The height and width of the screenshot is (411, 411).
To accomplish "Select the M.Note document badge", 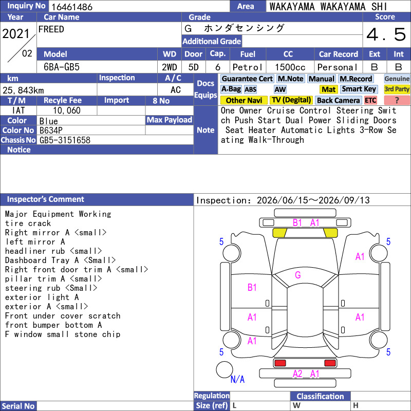I will (290, 79).
